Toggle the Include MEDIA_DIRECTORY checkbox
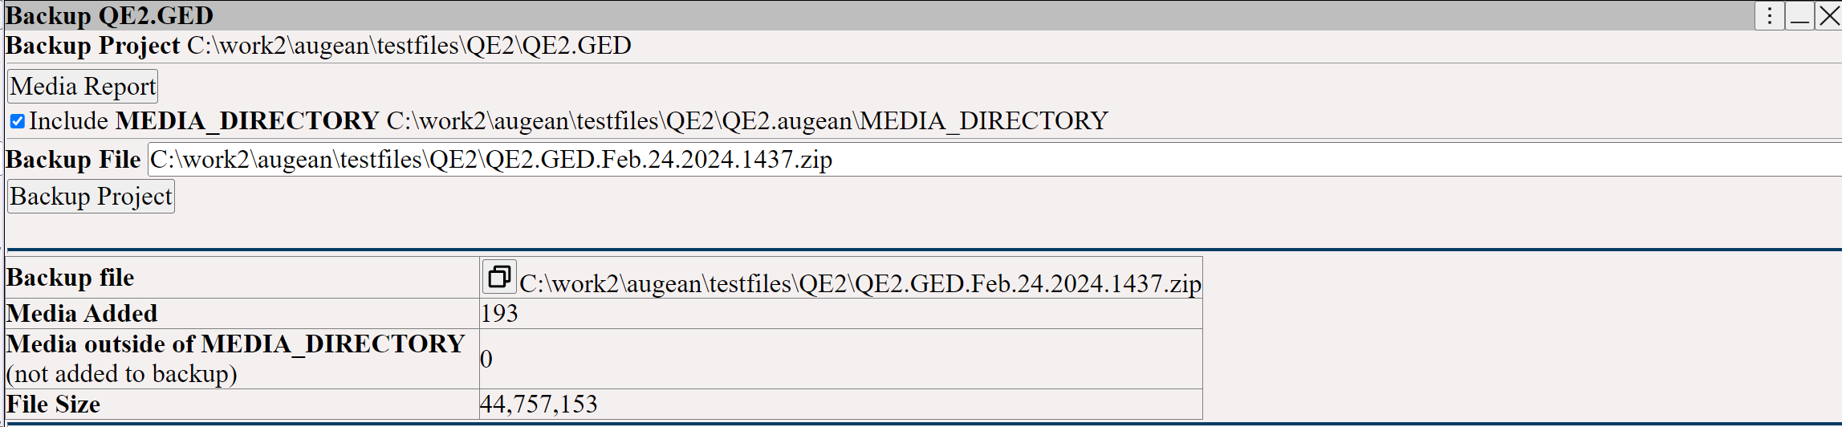The width and height of the screenshot is (1842, 427). click(x=17, y=121)
